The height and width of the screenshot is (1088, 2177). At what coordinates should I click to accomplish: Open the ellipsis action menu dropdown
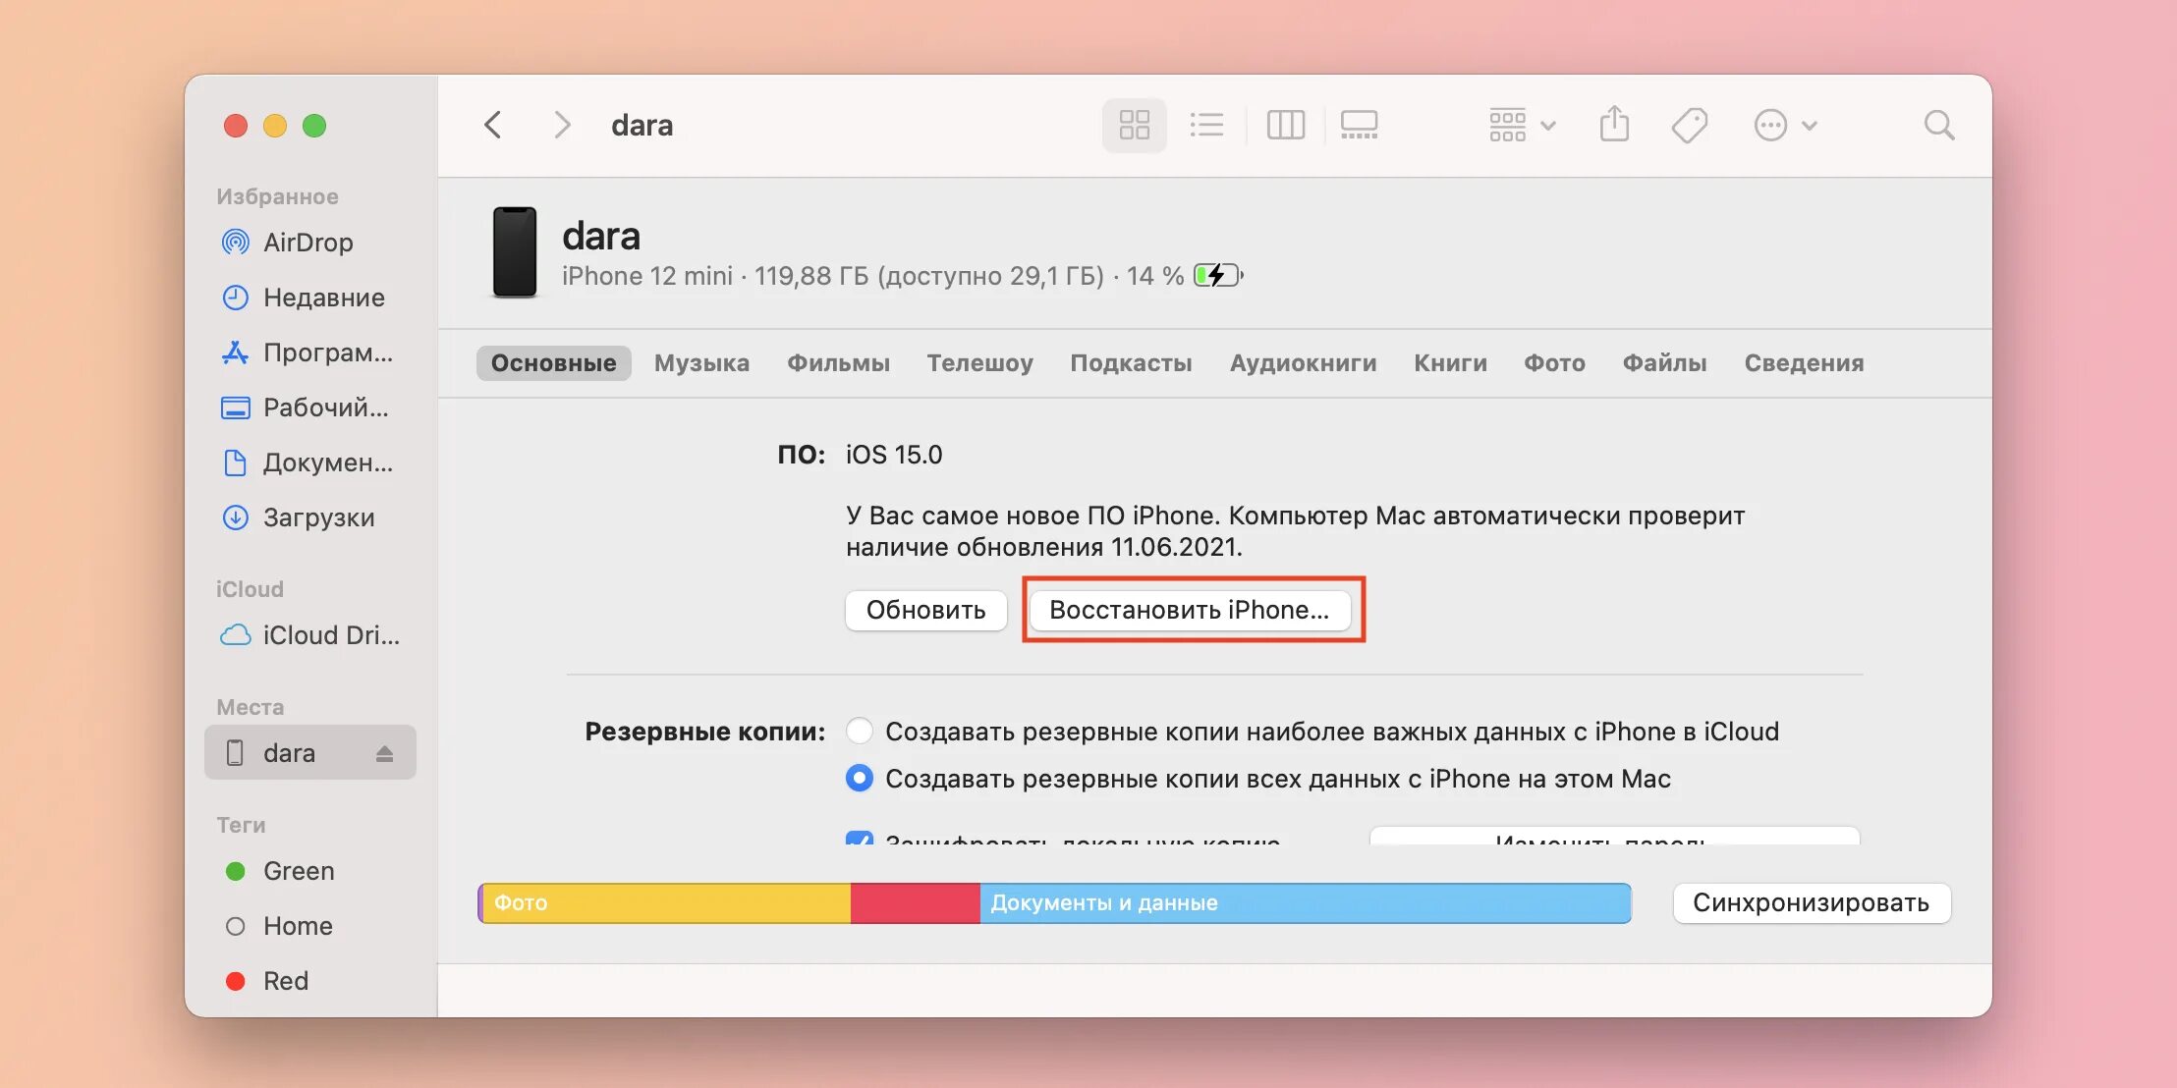pos(1785,125)
